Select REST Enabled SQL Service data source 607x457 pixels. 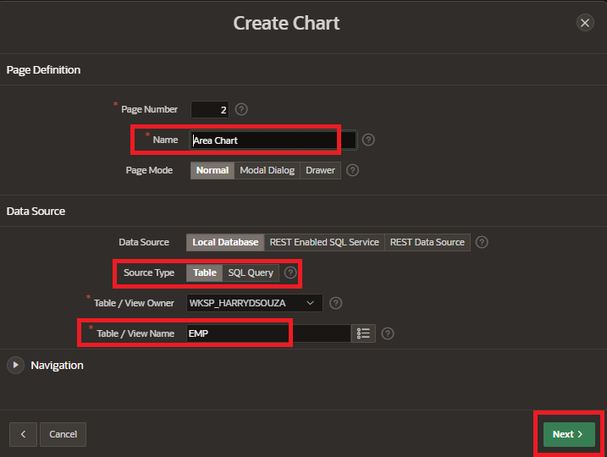323,242
